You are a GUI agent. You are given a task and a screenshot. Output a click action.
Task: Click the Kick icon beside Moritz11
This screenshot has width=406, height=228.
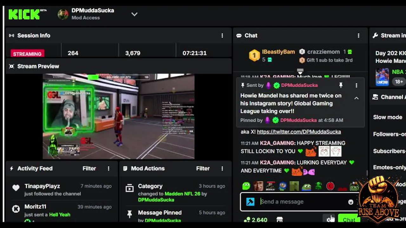click(x=16, y=209)
